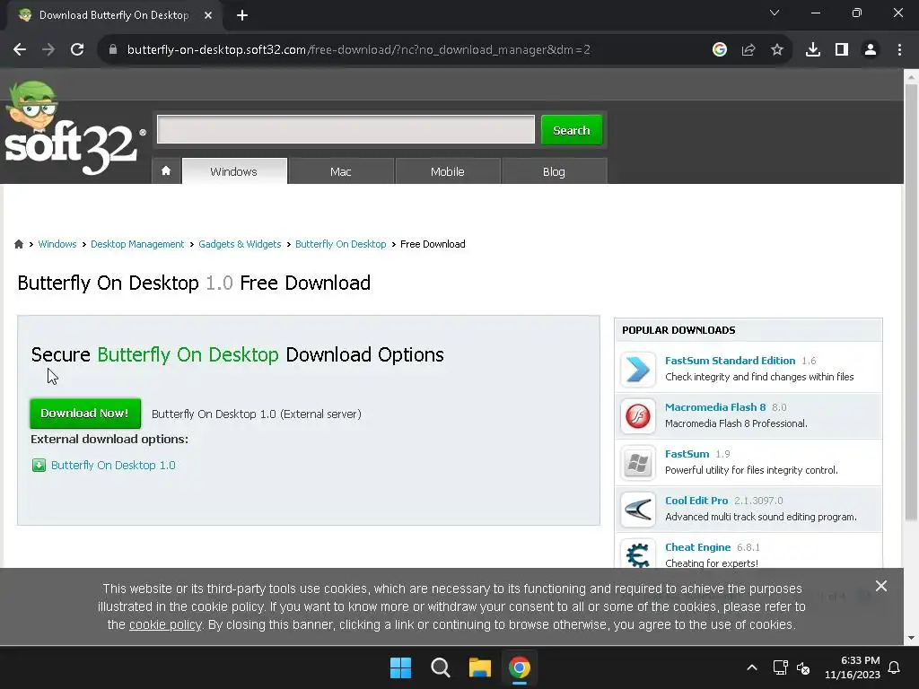The width and height of the screenshot is (919, 689).
Task: Click the share page icon
Action: [x=748, y=50]
